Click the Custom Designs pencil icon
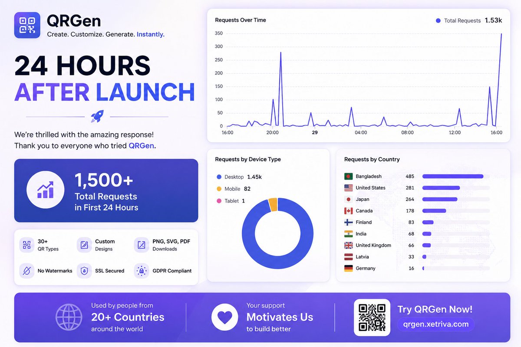This screenshot has height=347, width=521. point(84,245)
